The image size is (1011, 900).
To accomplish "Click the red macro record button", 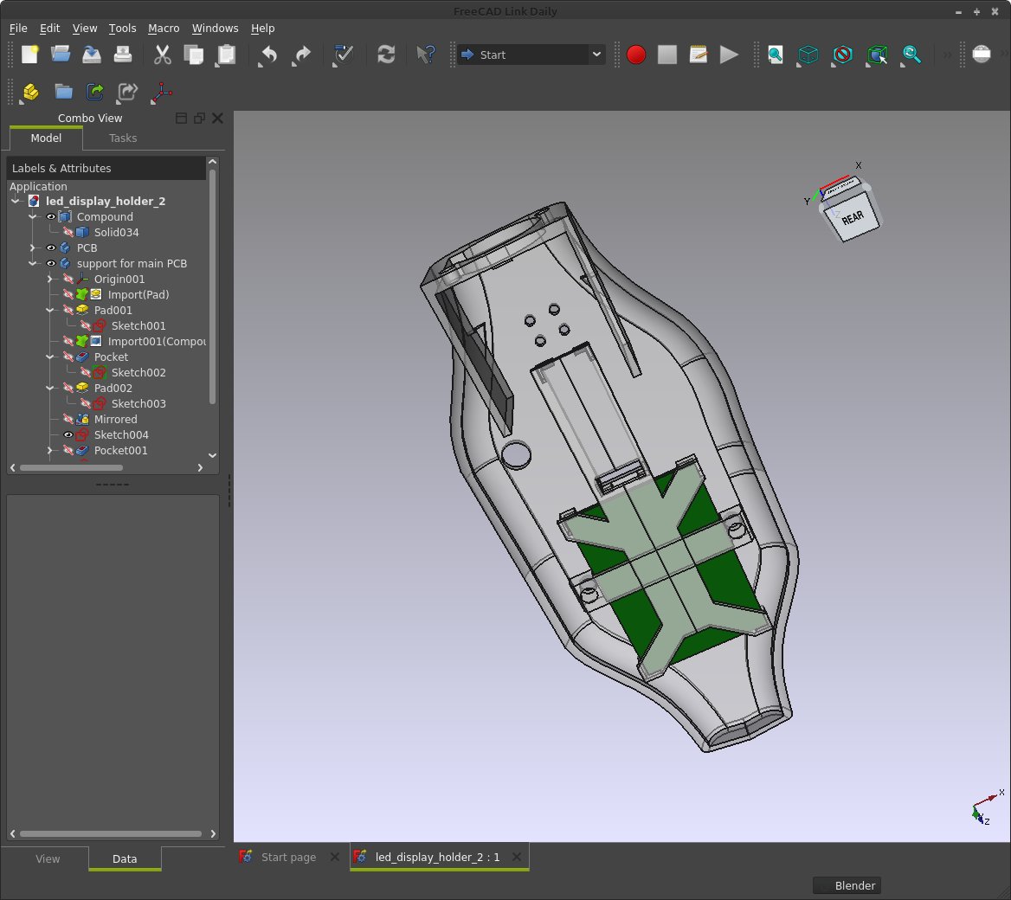I will (x=635, y=55).
